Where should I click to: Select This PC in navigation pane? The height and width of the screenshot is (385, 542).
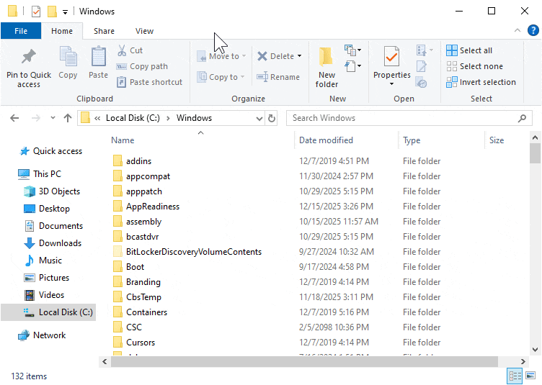40,174
